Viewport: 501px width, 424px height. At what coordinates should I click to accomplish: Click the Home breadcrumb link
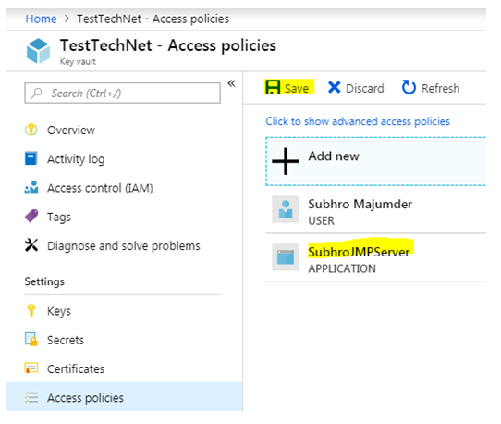[x=42, y=19]
